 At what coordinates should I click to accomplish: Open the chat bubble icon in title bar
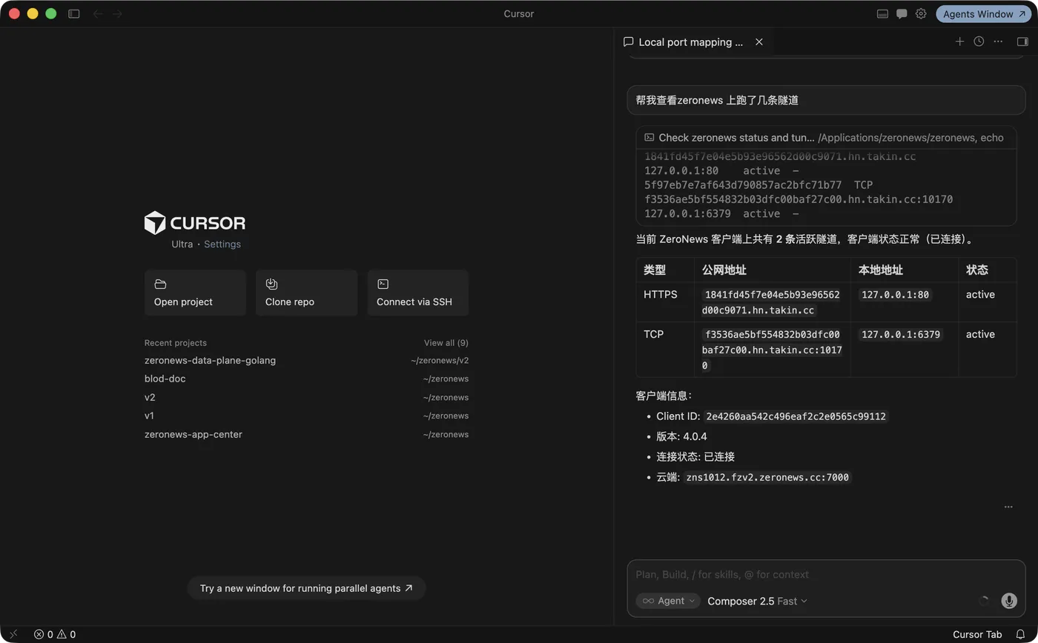(x=902, y=13)
